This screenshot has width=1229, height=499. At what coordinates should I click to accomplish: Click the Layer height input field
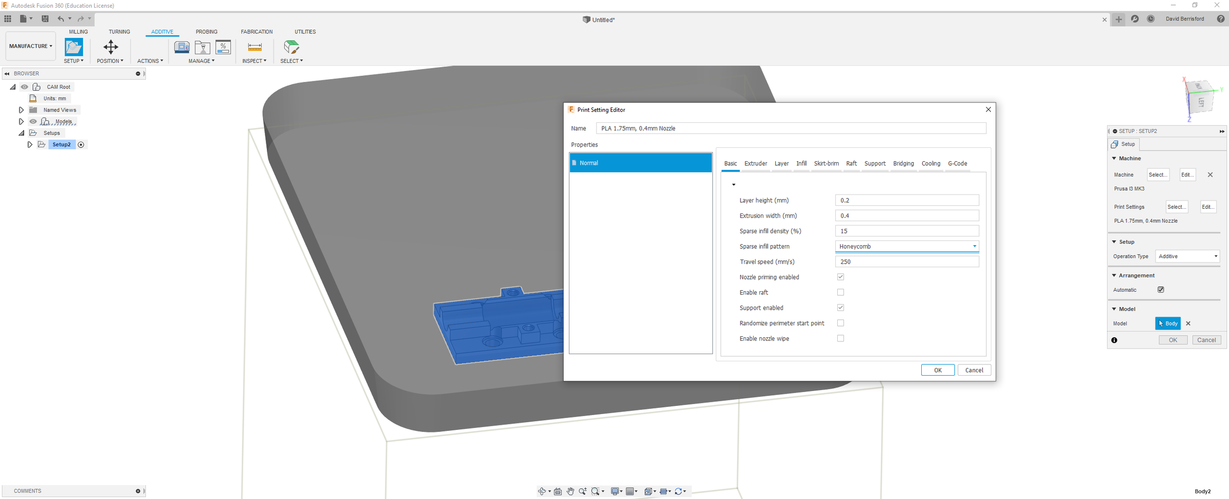[x=907, y=200]
